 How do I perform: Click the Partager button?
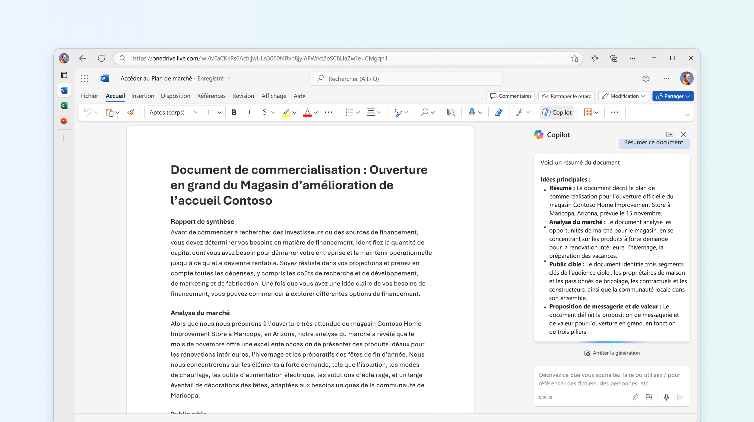pyautogui.click(x=673, y=96)
